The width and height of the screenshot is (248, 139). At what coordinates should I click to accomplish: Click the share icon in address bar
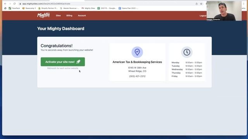[196, 4]
